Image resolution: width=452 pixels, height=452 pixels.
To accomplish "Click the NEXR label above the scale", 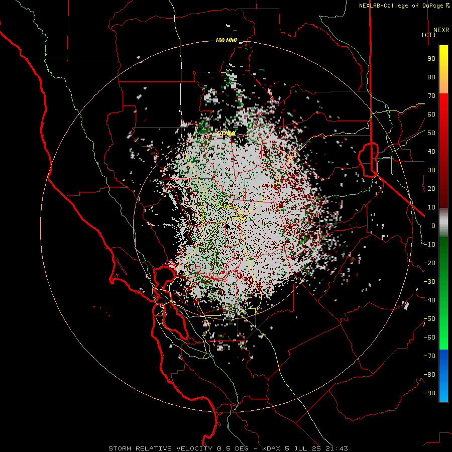I will point(441,30).
